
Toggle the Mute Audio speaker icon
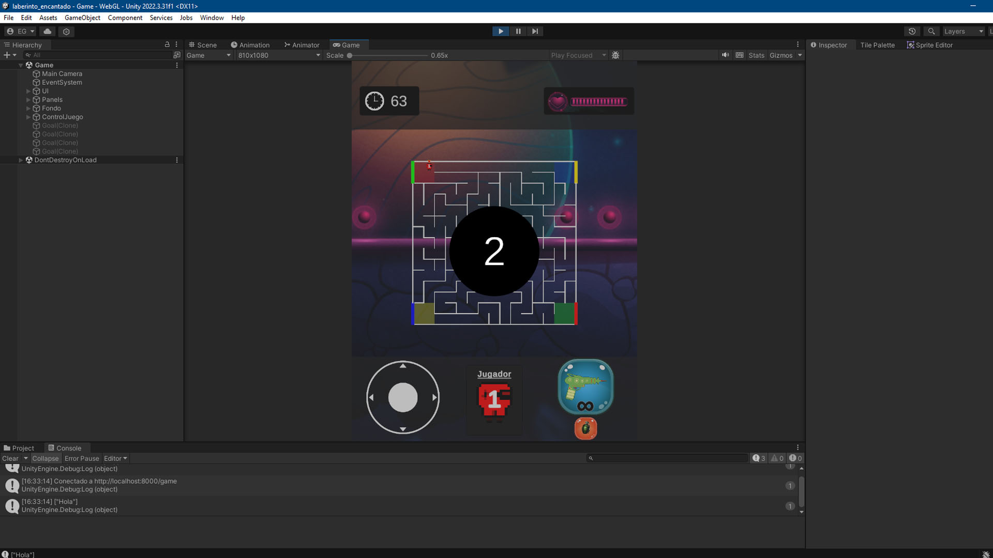point(725,55)
